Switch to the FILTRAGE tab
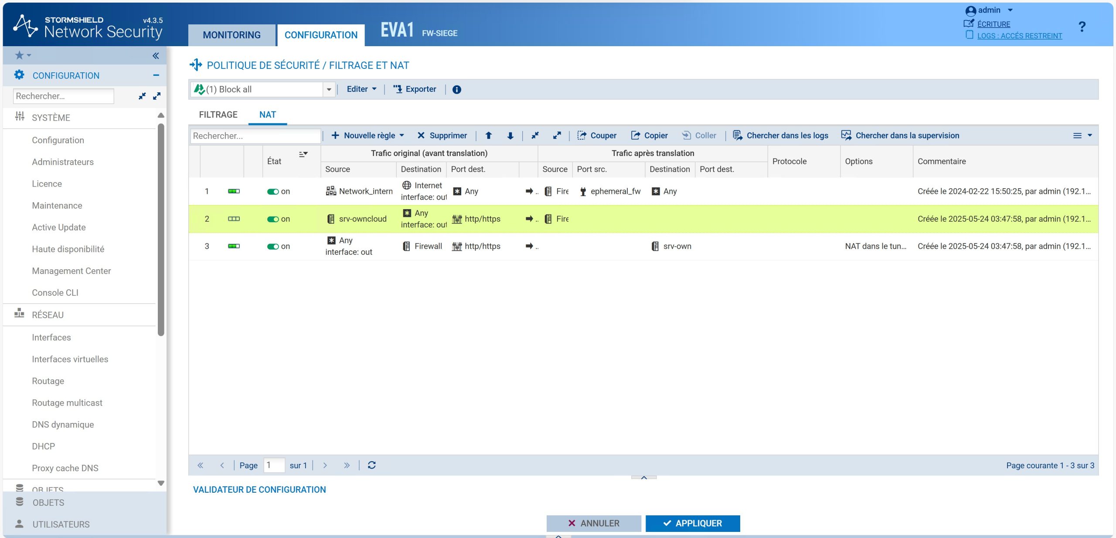This screenshot has height=538, width=1116. tap(218, 115)
